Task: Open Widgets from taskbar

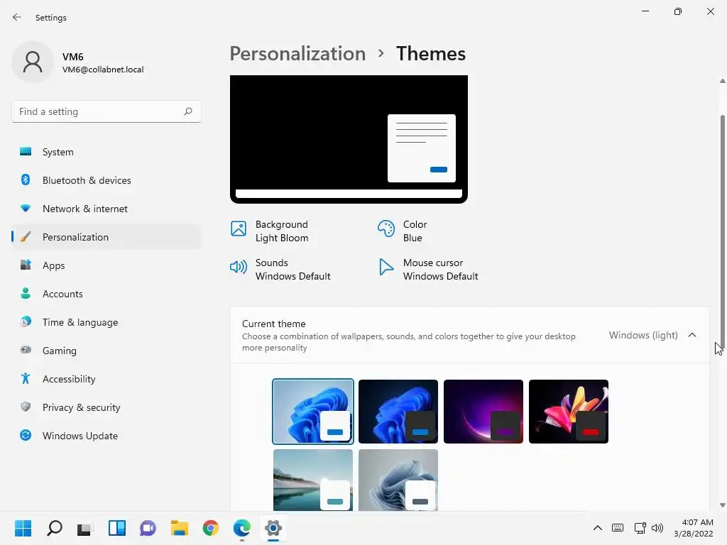Action: click(x=117, y=528)
